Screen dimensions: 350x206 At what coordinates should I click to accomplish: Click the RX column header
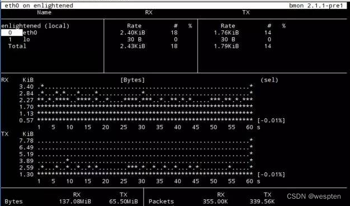[x=149, y=12]
